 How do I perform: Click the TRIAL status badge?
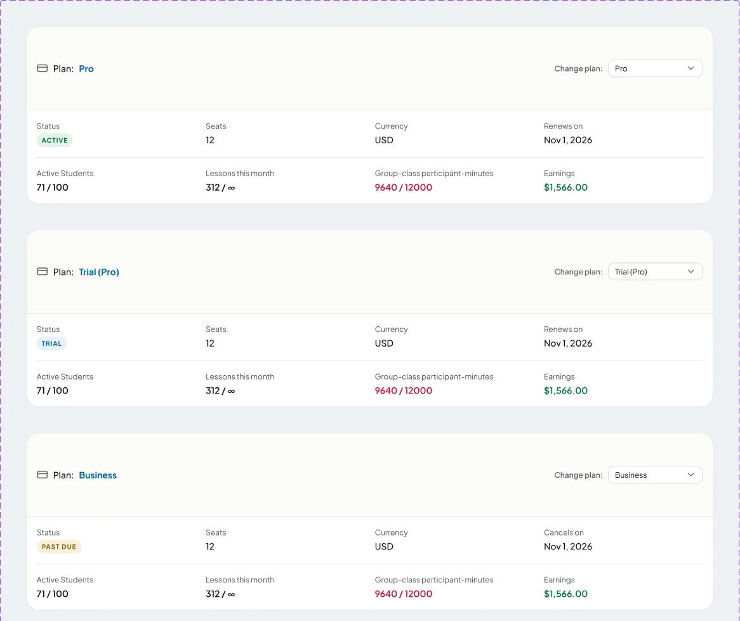pyautogui.click(x=52, y=343)
